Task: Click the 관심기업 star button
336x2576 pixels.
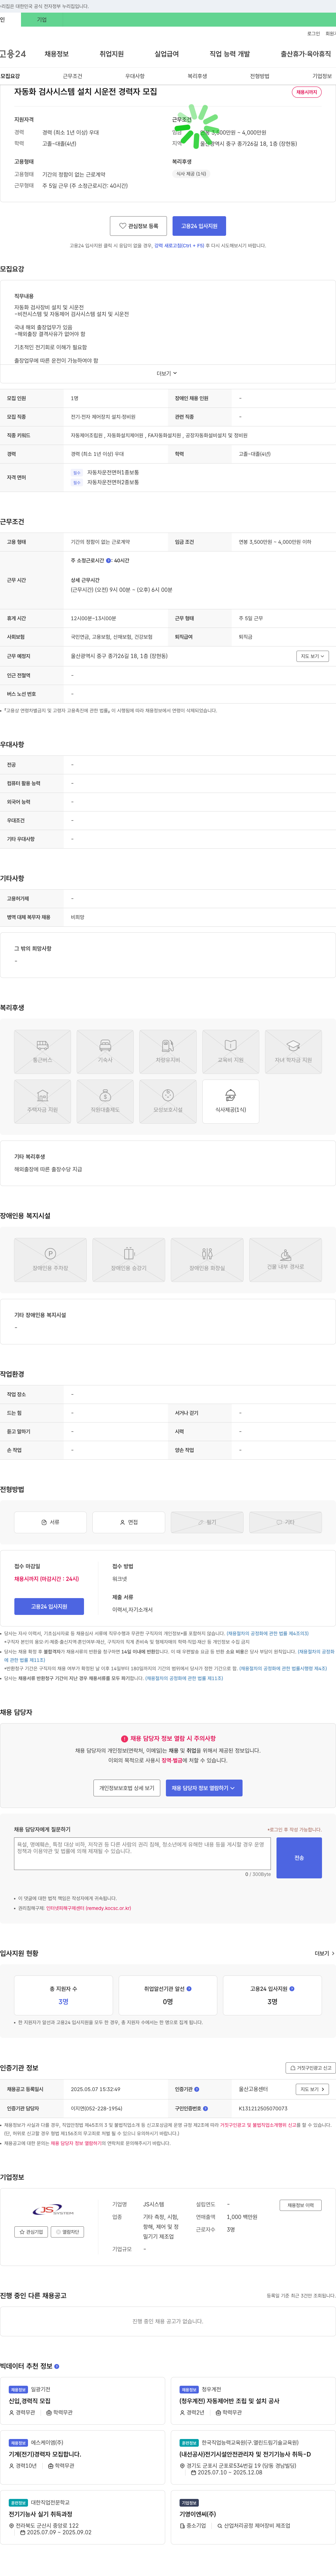Action: (31, 2232)
